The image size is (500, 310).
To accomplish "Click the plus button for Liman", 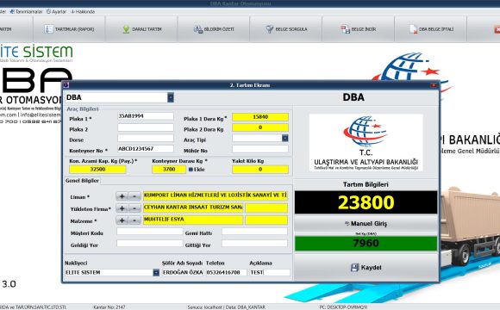I will pyautogui.click(x=122, y=196).
